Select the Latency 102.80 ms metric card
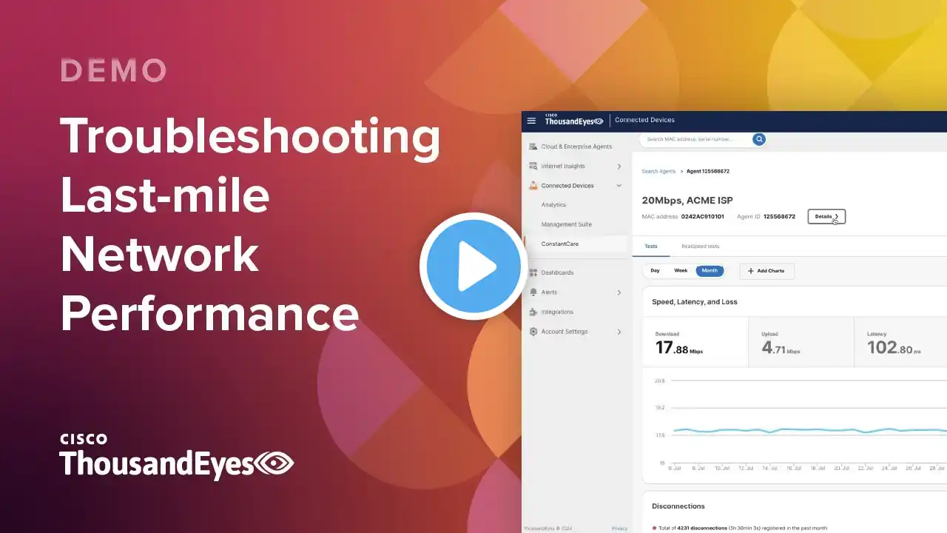Viewport: 947px width, 533px height. click(x=901, y=343)
